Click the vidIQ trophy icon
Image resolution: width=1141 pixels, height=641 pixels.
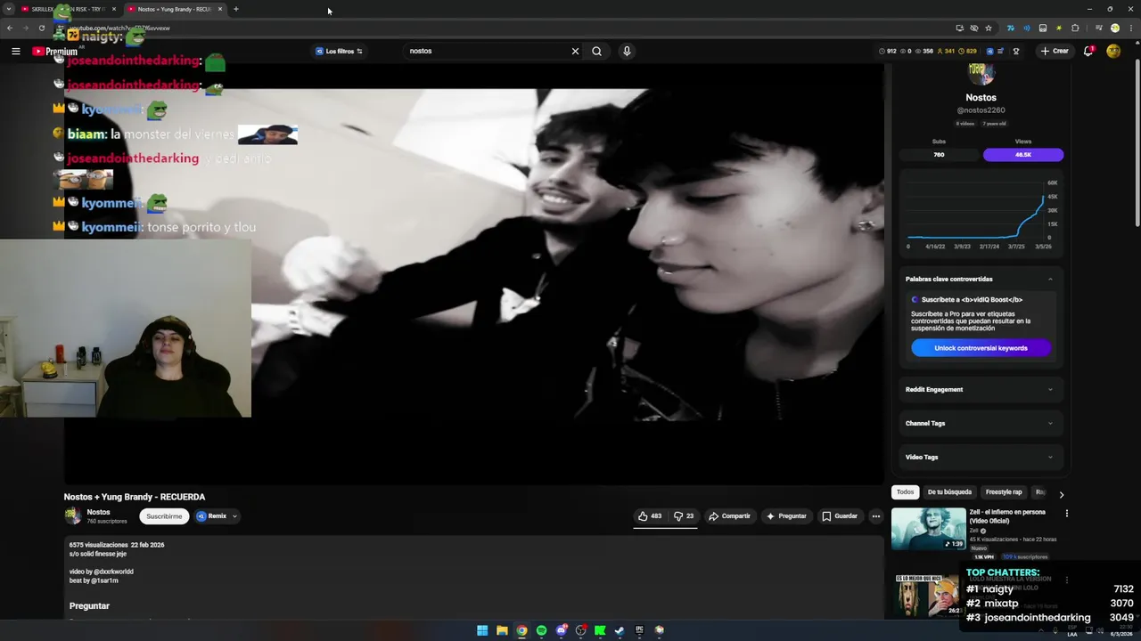[1015, 51]
